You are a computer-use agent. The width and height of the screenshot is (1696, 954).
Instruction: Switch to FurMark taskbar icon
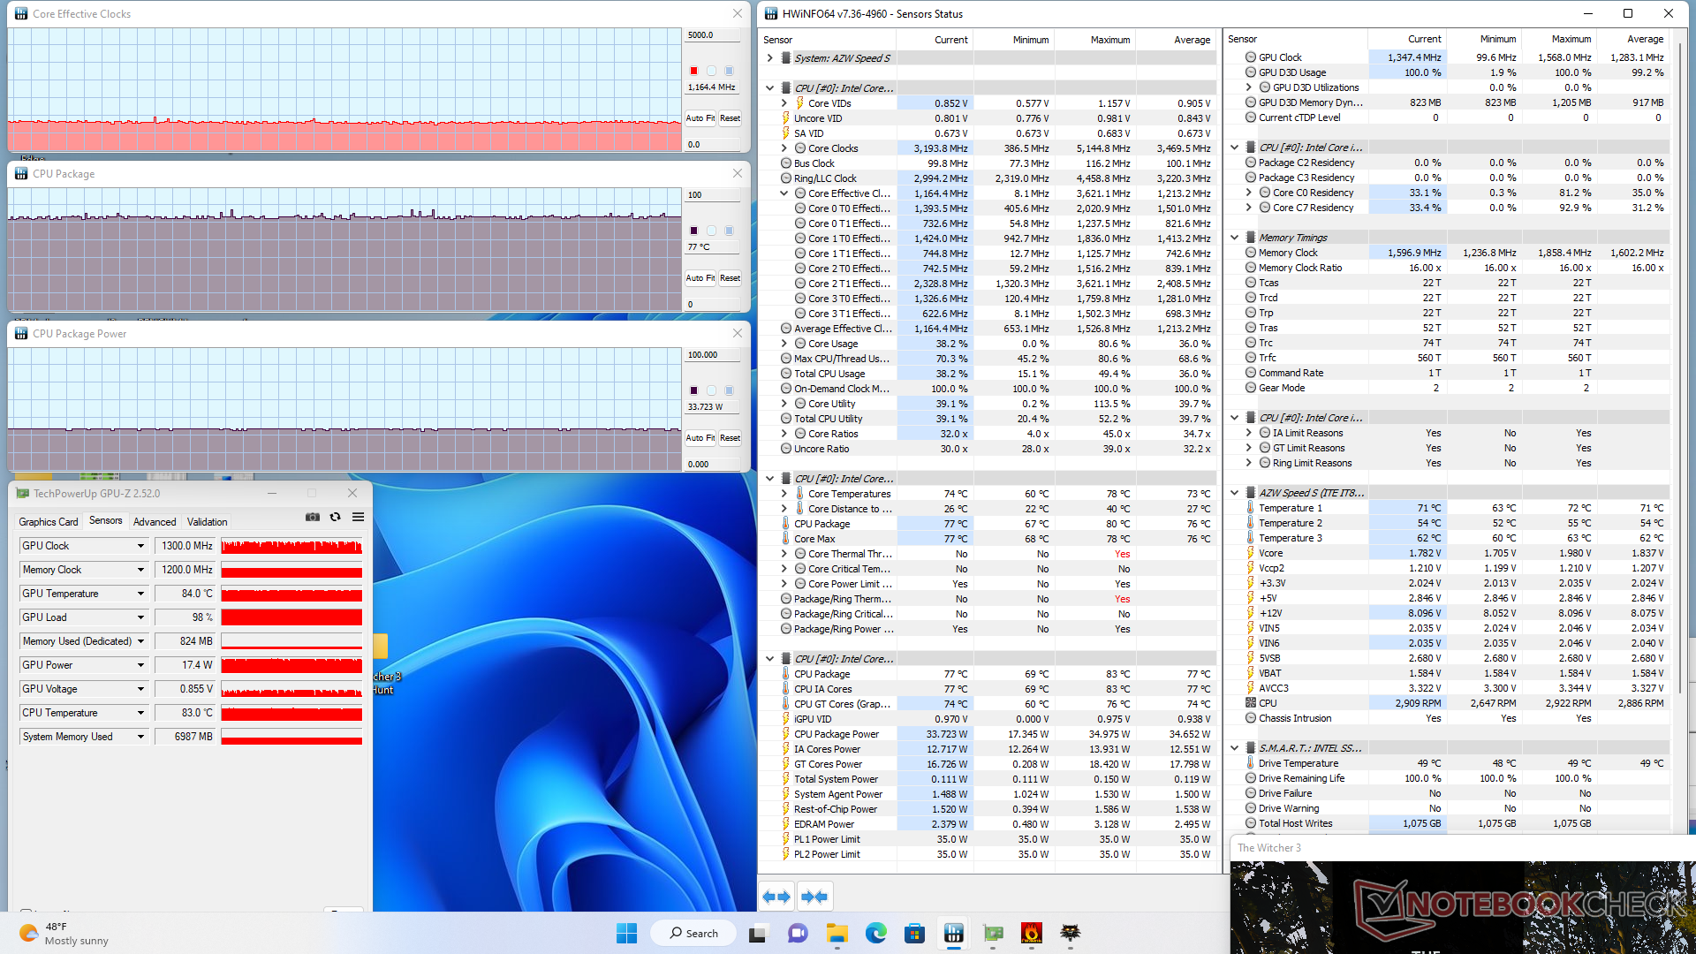[1032, 933]
